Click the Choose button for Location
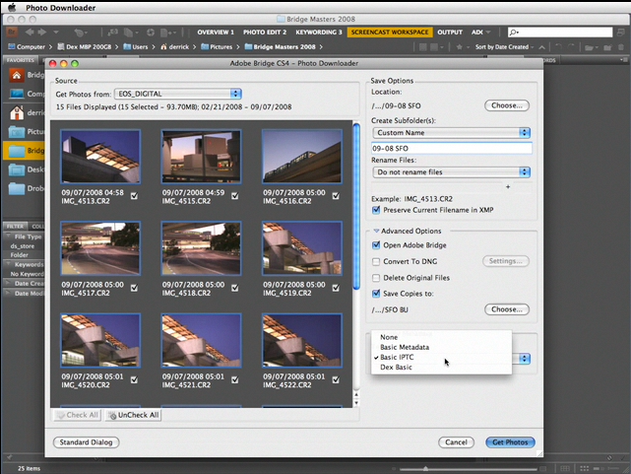 507,105
